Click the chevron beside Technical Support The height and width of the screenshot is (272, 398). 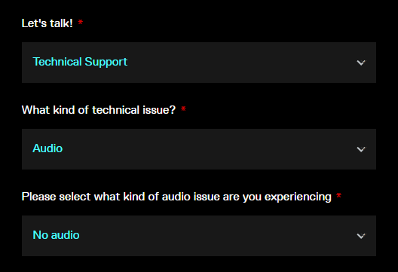(361, 63)
